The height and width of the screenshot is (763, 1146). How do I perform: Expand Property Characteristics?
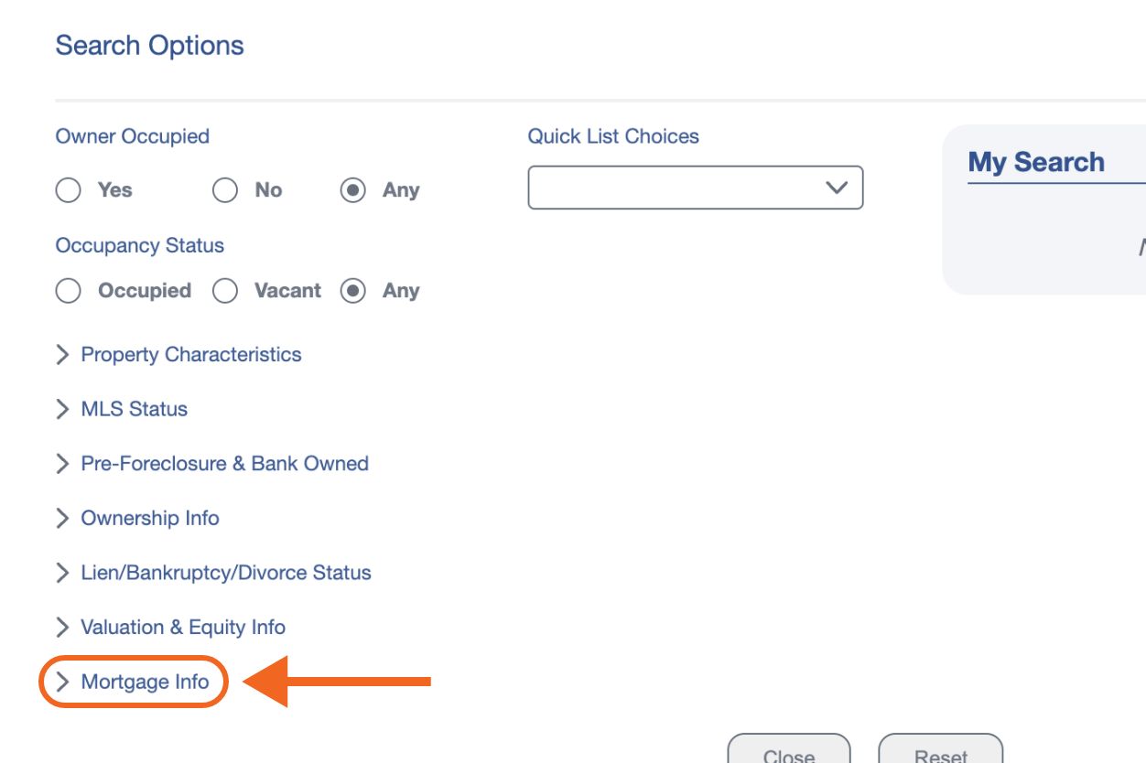(x=191, y=354)
